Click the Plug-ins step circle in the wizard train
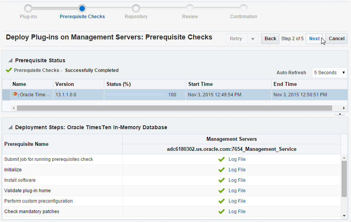This screenshot has width=351, height=222. tap(28, 8)
